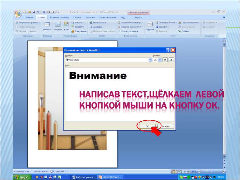Insert picture via Рисунок icon
The width and height of the screenshot is (240, 180).
pyautogui.click(x=58, y=25)
